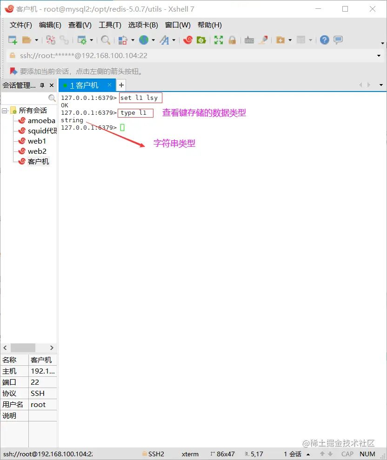Switch to the 1 客户机 tab
The image size is (387, 460).
coord(84,85)
